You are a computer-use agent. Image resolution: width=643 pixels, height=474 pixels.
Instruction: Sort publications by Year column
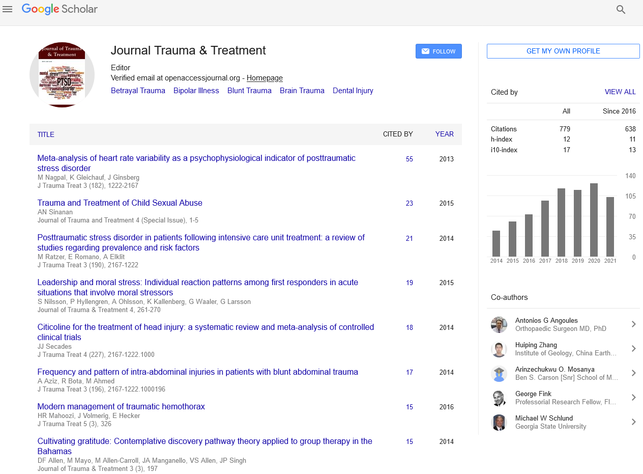(x=444, y=134)
